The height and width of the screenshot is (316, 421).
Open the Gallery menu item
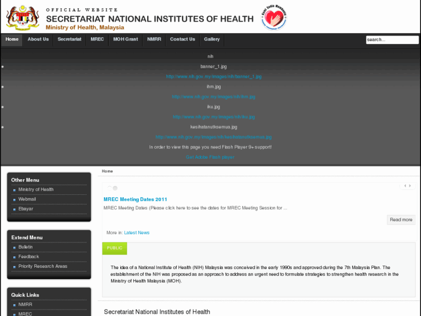tap(211, 39)
